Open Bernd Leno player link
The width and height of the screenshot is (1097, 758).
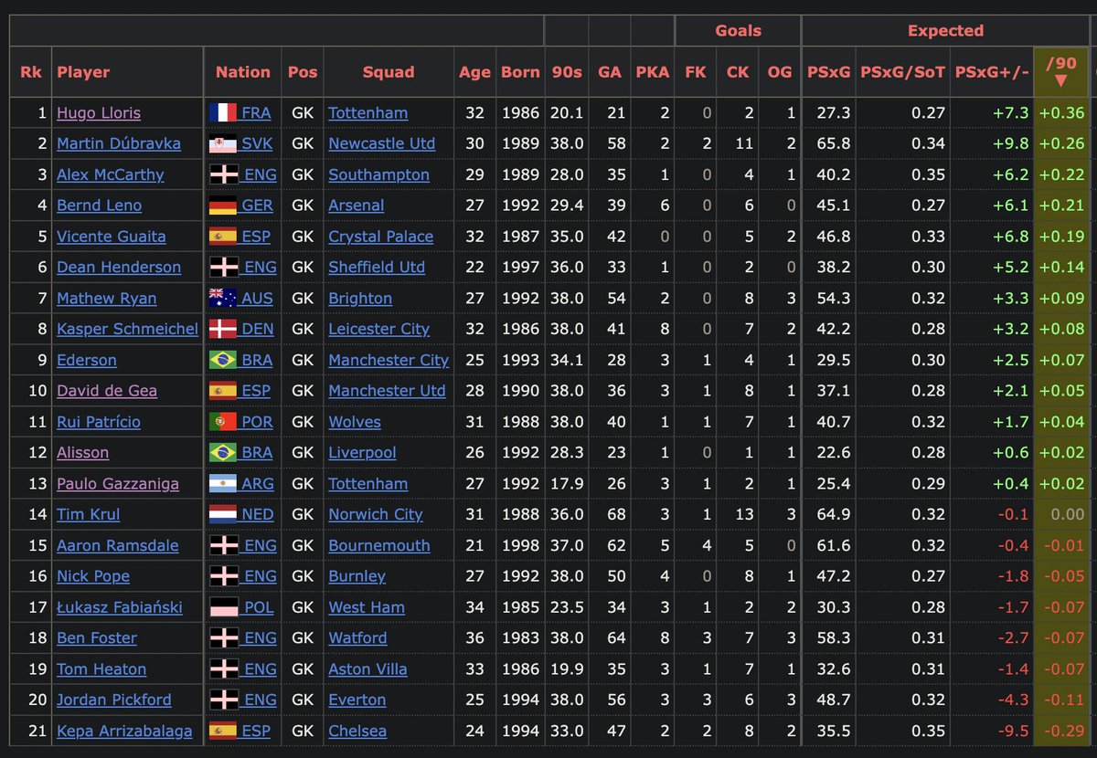99,205
